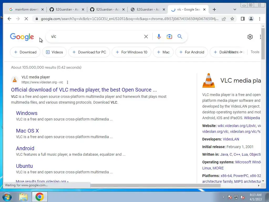
Task: Click into the vlc search field
Action: pyautogui.click(x=96, y=37)
